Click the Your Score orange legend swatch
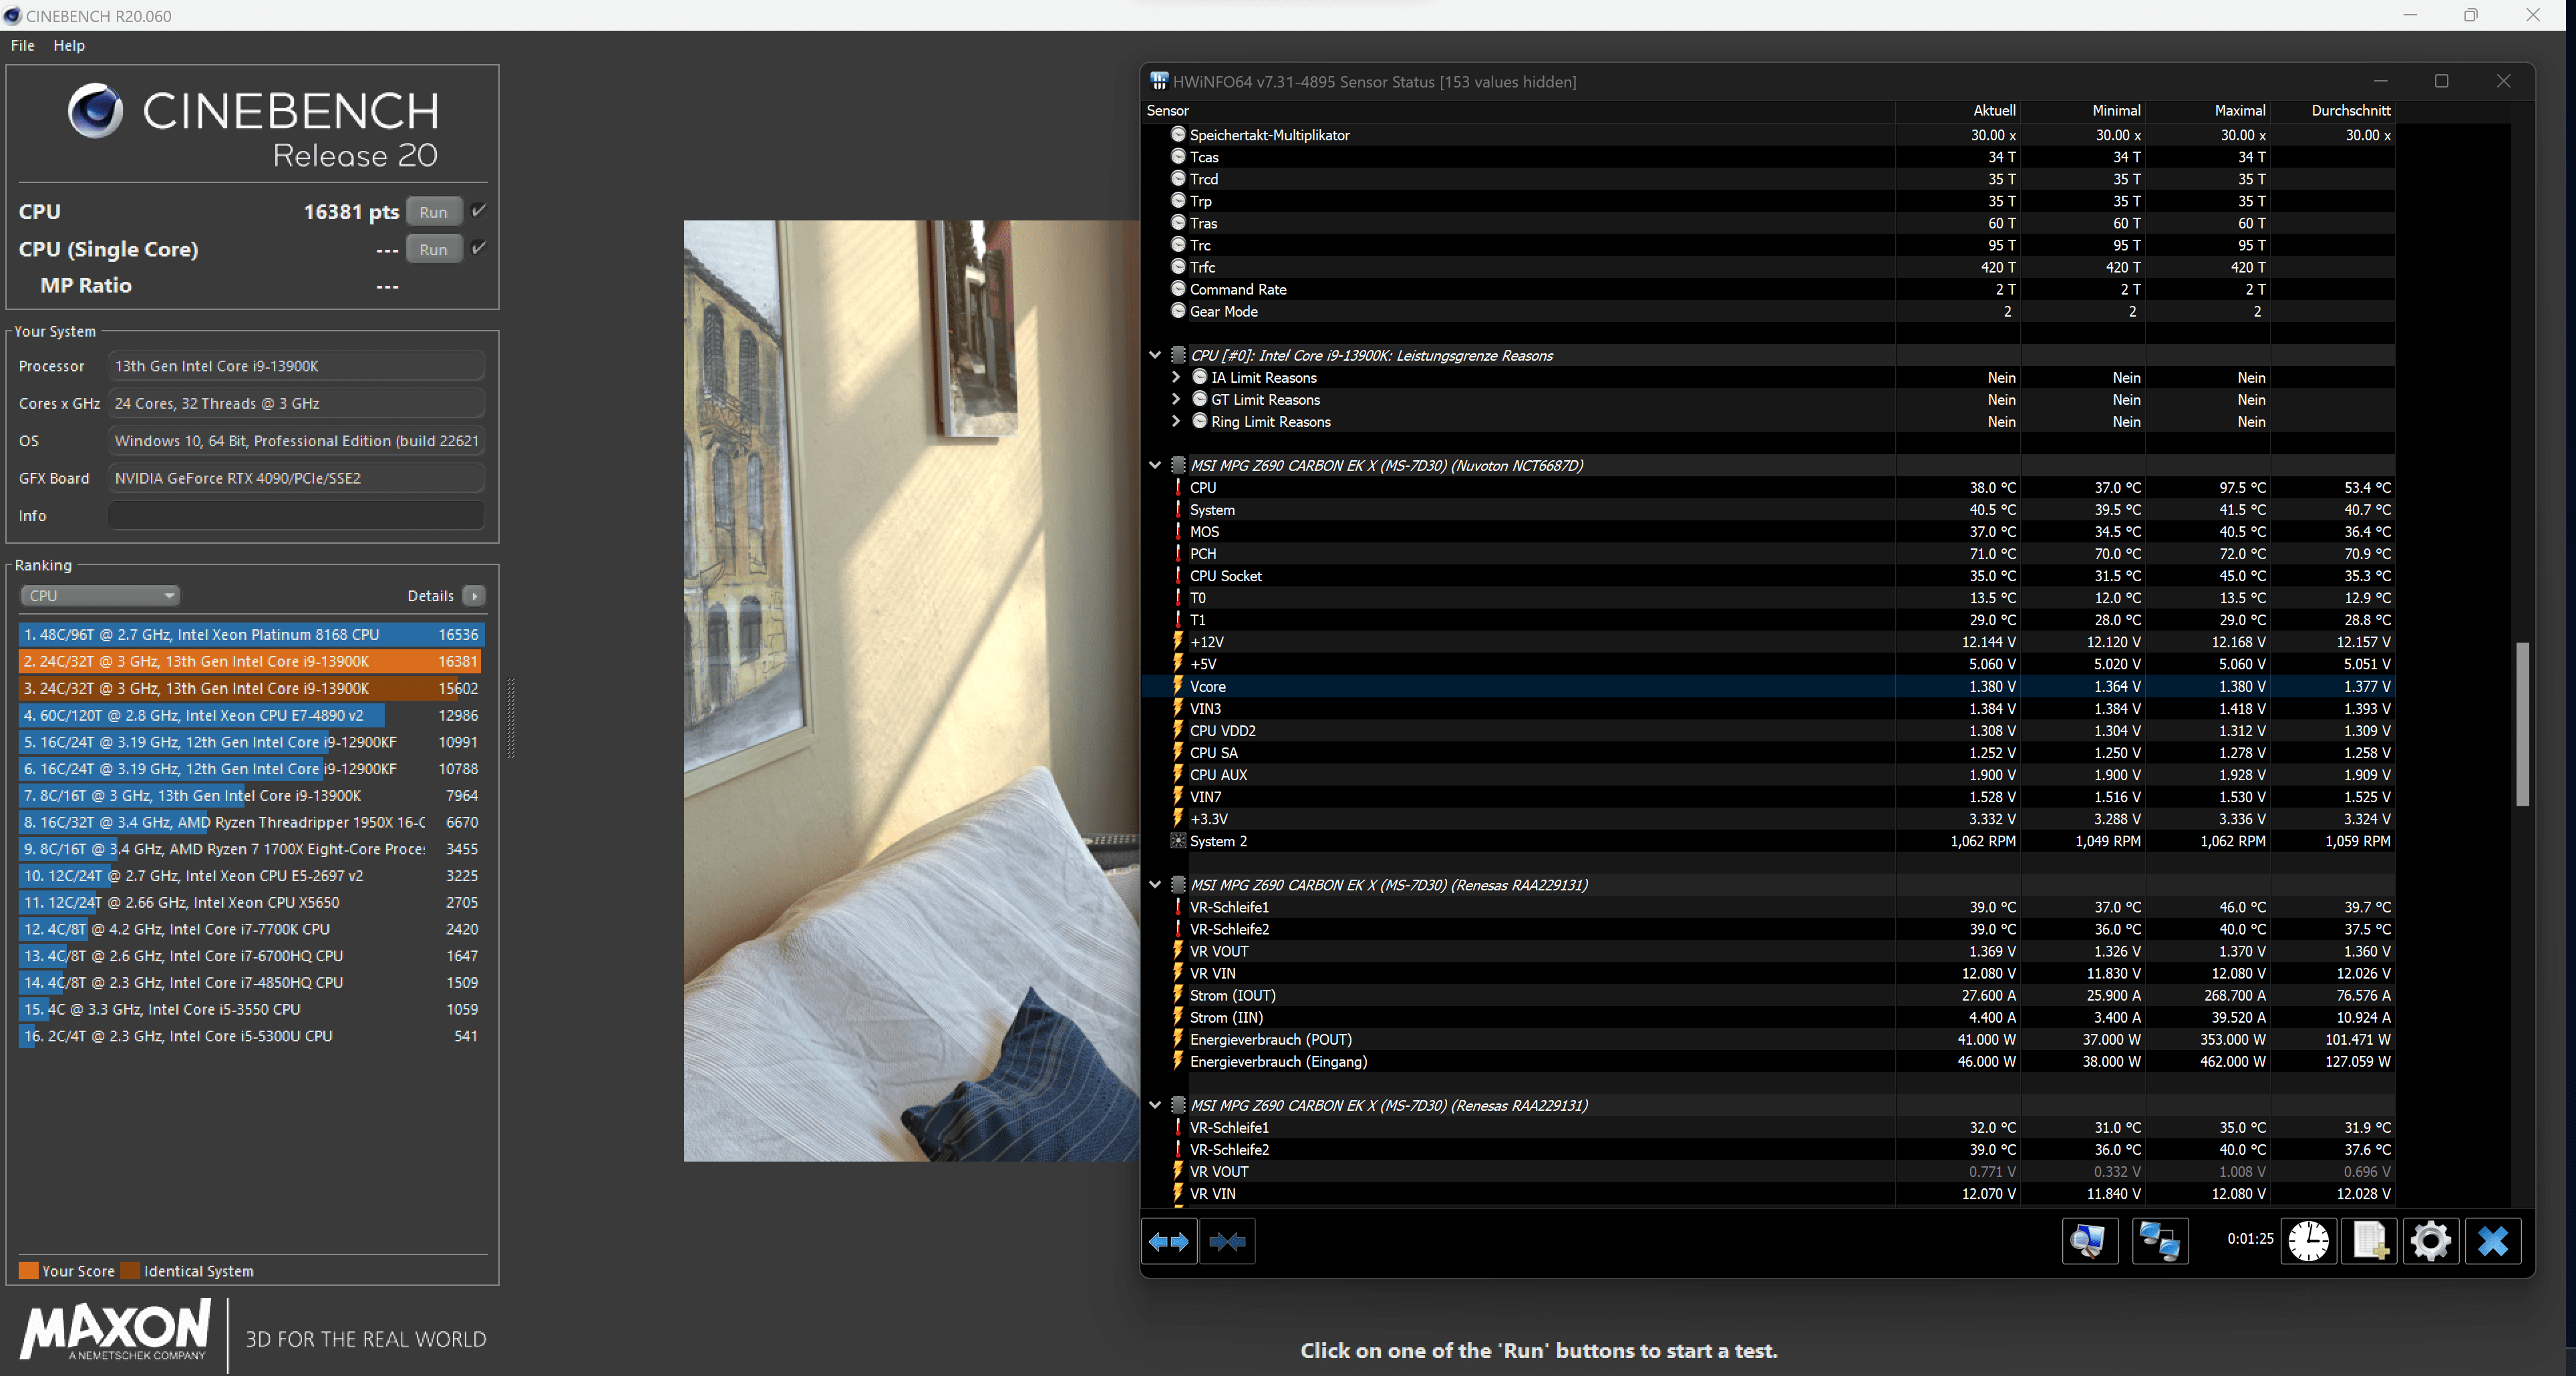The width and height of the screenshot is (2576, 1376). 29,1270
